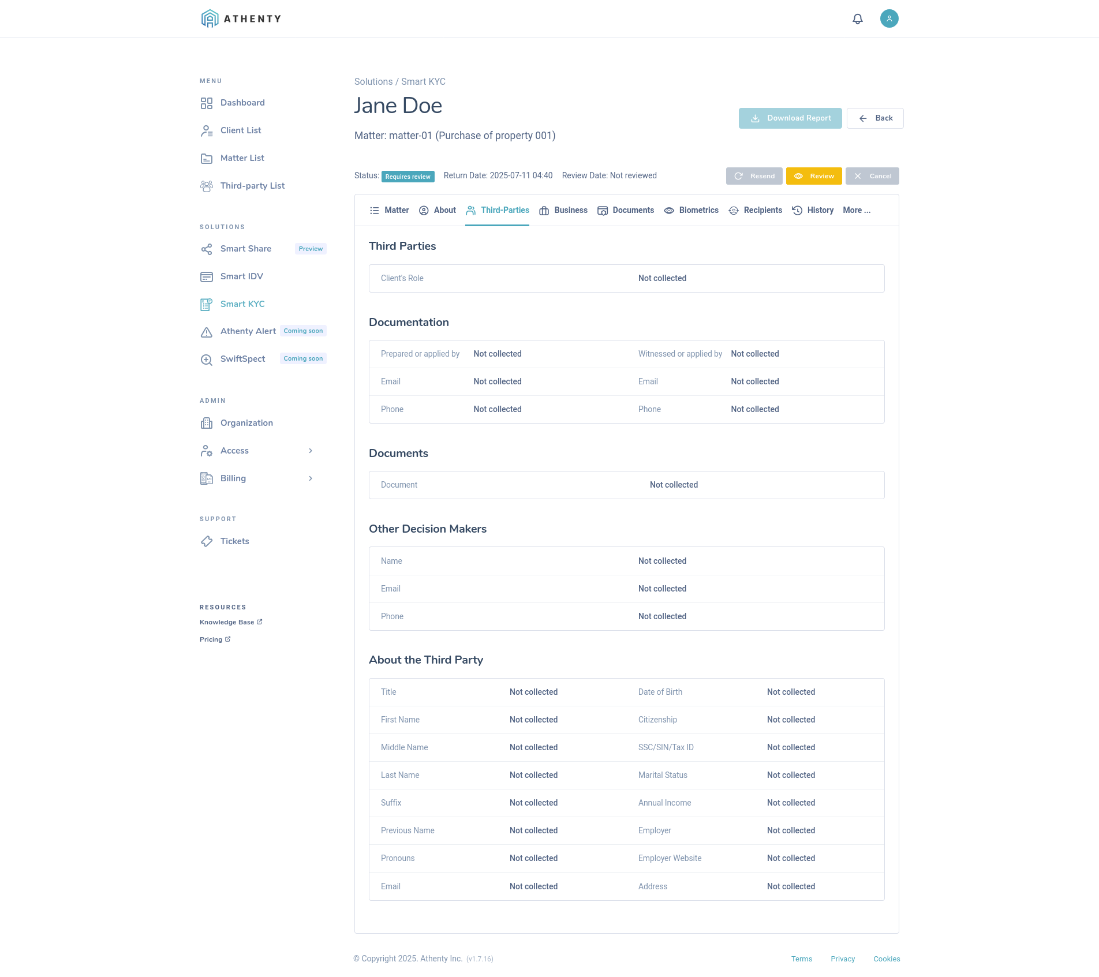Select the SwiftSpect magnifier icon
The image size is (1099, 977).
[x=207, y=359]
